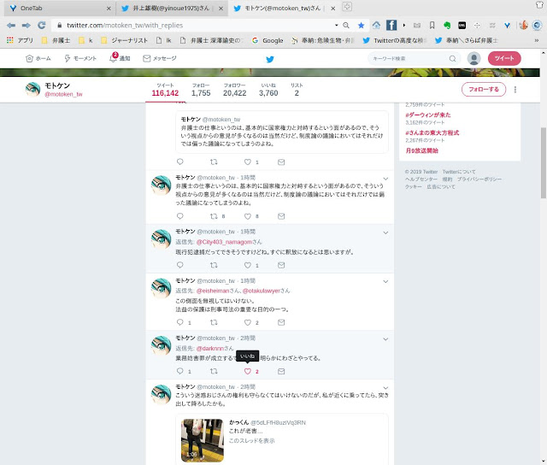Like the reply to @darknnn
This screenshot has height=465, width=547.
[x=248, y=371]
